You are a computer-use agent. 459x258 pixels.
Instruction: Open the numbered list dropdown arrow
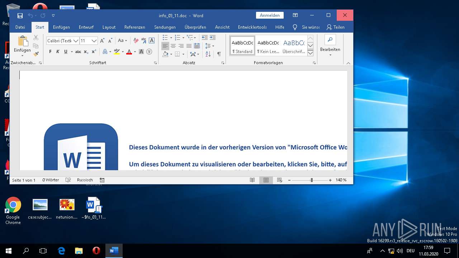click(x=183, y=38)
